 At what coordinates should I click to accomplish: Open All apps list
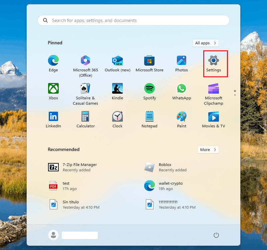(206, 43)
